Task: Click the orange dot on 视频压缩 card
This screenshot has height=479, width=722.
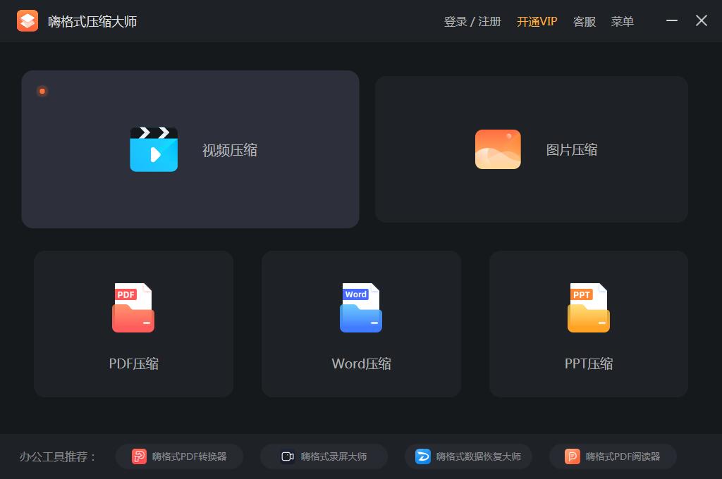Action: click(42, 92)
